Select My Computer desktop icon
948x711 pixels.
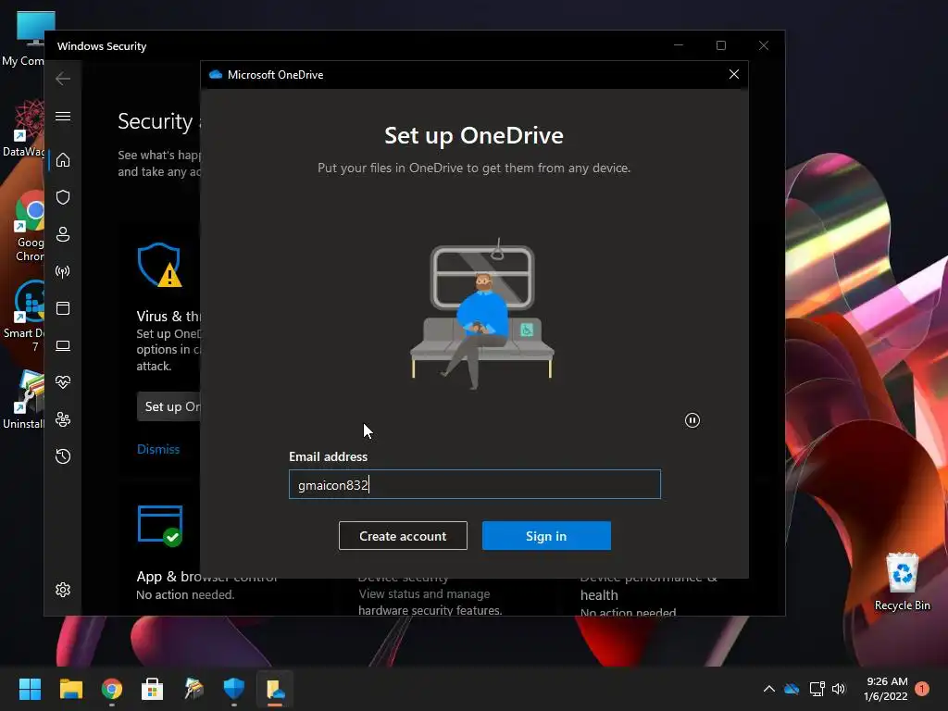[x=23, y=39]
